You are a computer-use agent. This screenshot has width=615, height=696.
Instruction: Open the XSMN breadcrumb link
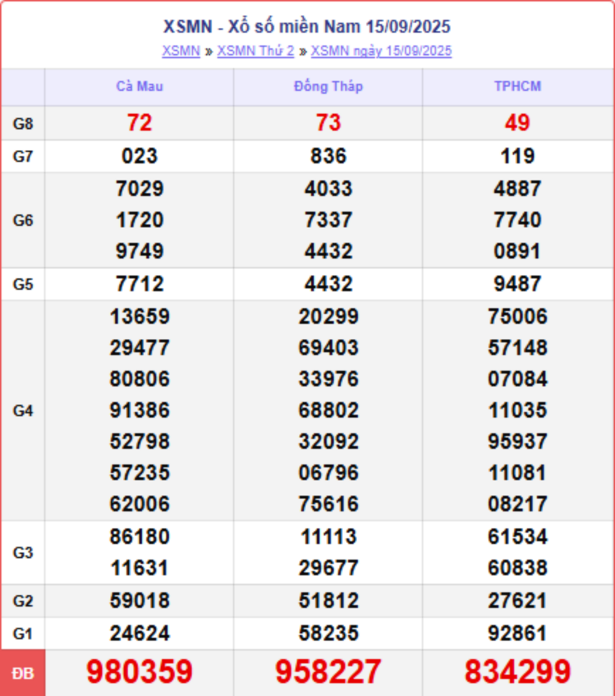click(x=181, y=51)
